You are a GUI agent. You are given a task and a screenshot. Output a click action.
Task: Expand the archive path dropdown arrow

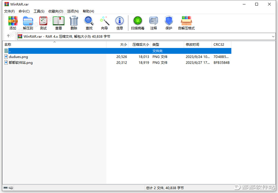(273, 37)
